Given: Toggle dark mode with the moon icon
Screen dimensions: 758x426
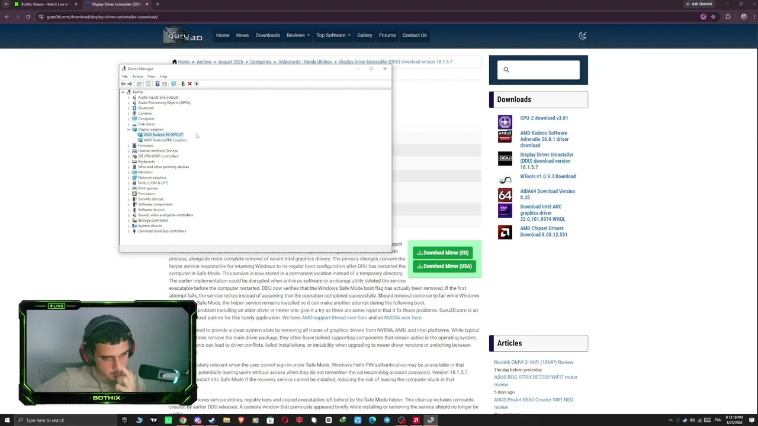Looking at the screenshot, I should [x=583, y=35].
